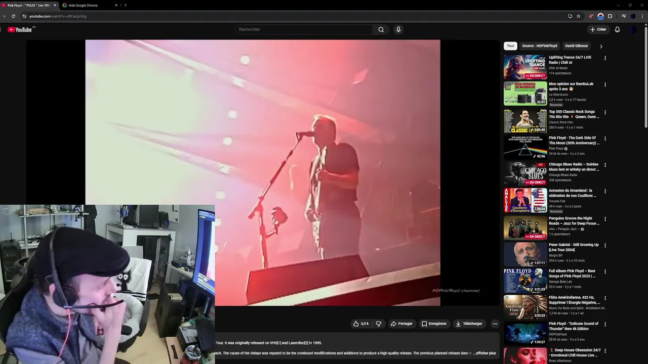Open the Savage Beat Lab channel name
The width and height of the screenshot is (648, 364).
[x=561, y=282]
